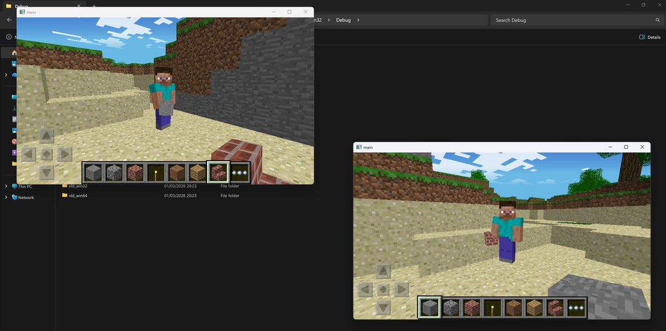Toggle the Details pane in File Explorer

[650, 37]
